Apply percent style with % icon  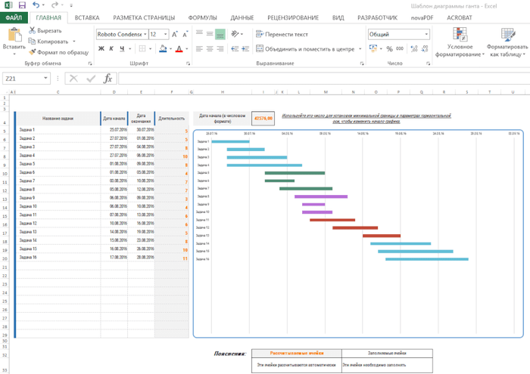coord(389,48)
